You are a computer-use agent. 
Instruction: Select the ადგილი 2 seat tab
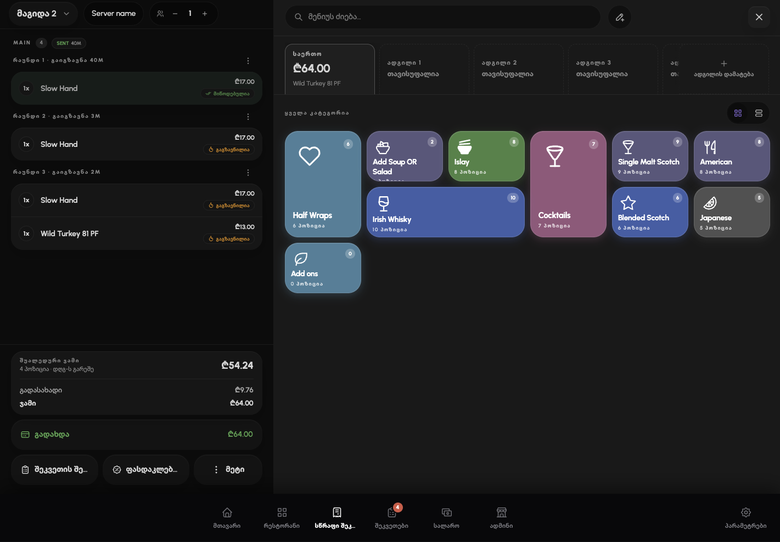click(519, 69)
